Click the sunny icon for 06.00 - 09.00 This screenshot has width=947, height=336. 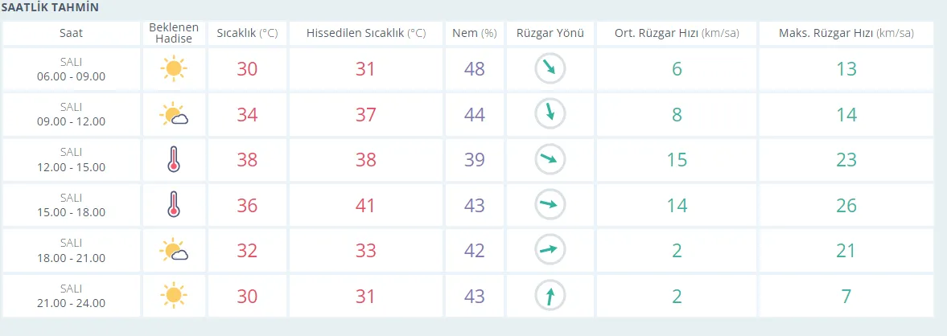point(173,69)
